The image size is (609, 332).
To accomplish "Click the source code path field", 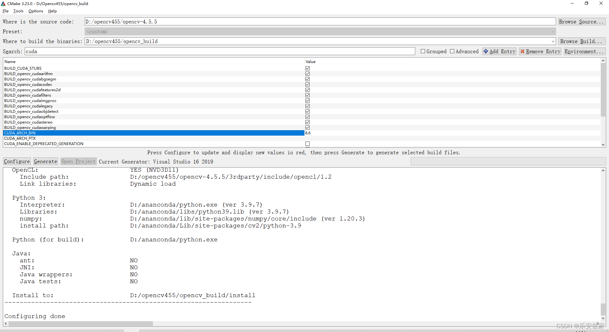I will coord(320,22).
